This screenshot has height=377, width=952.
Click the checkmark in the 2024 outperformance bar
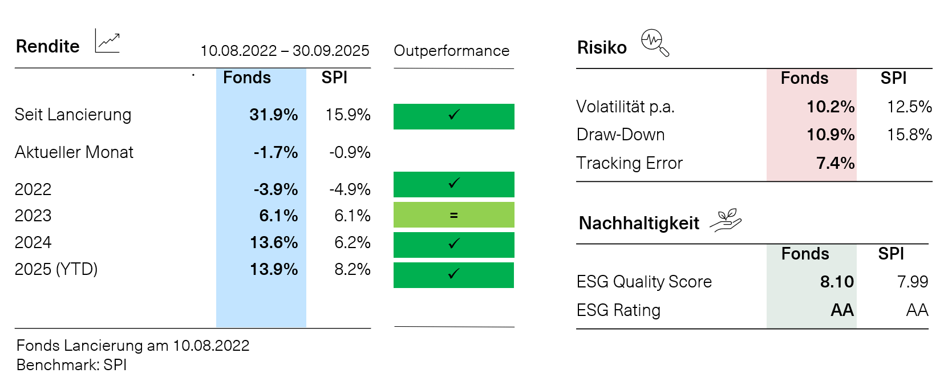click(x=454, y=244)
